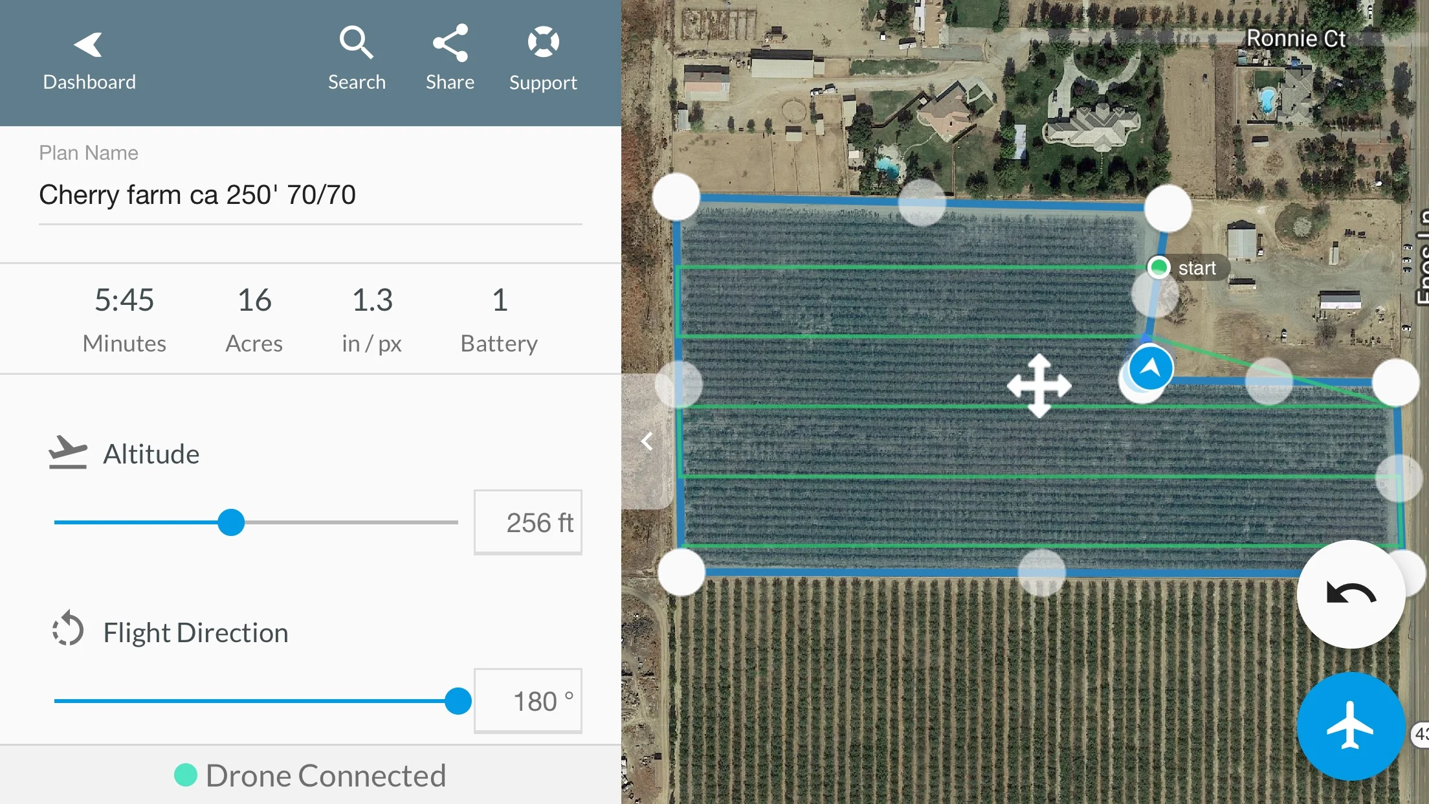This screenshot has width=1429, height=804.
Task: Select the bottom-left boundary corner handle
Action: 681,572
